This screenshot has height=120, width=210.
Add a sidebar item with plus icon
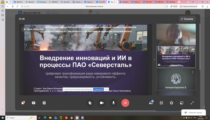pyautogui.click(x=3, y=109)
